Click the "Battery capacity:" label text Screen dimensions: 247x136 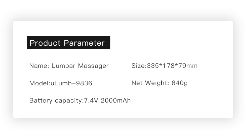click(57, 101)
